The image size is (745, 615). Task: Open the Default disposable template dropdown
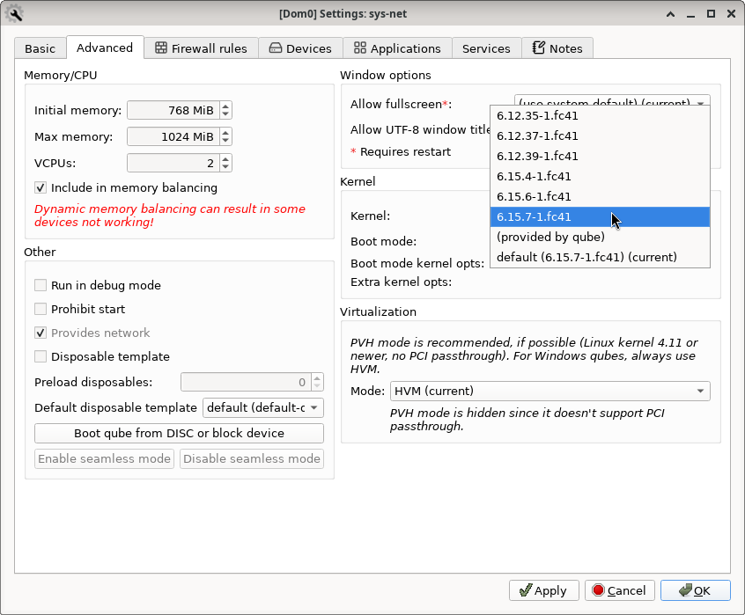tap(263, 407)
